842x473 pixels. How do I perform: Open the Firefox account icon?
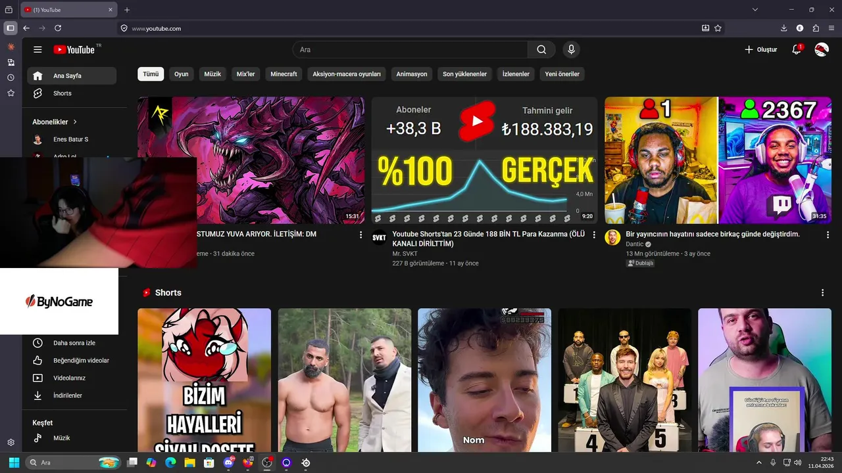tap(800, 28)
